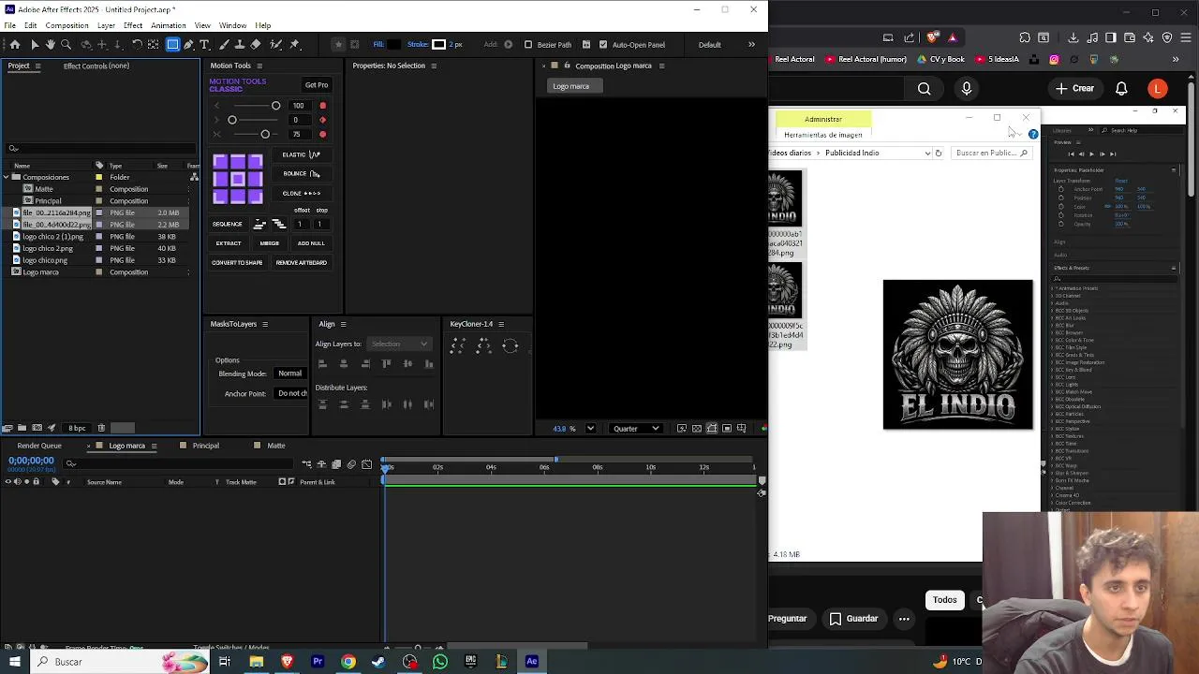
Task: Open the Blending Mode Normal dropdown
Action: click(292, 374)
